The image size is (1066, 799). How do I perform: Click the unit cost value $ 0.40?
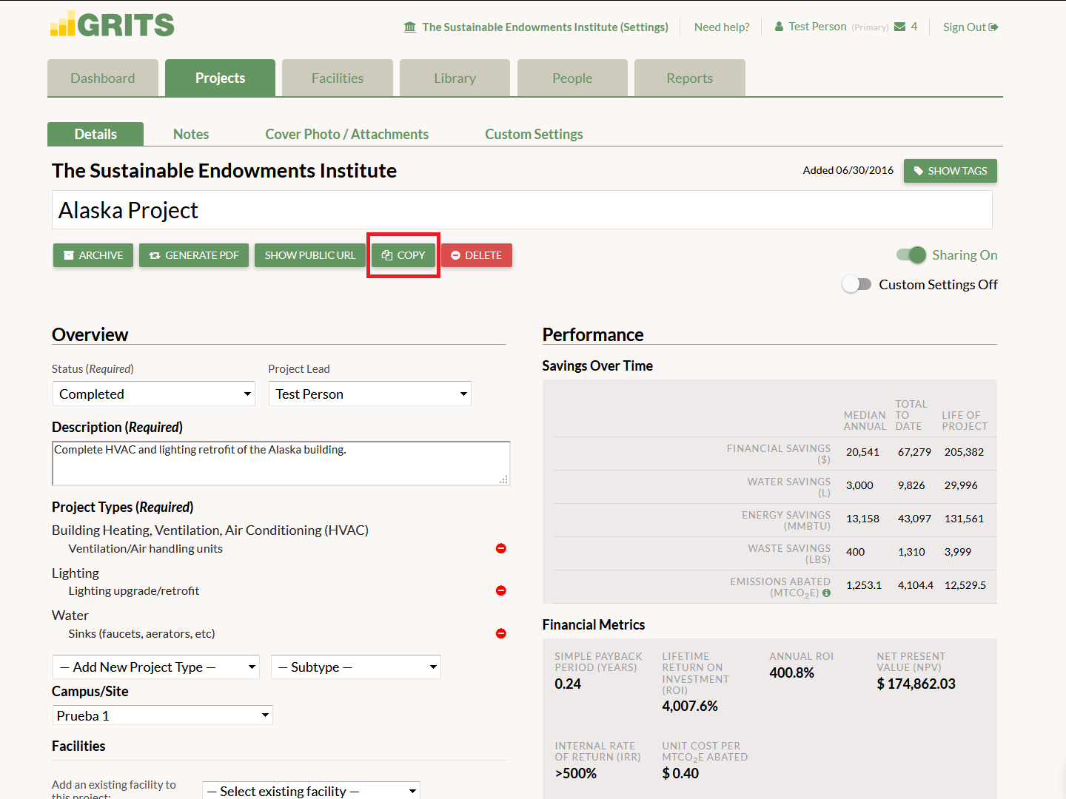pos(680,773)
